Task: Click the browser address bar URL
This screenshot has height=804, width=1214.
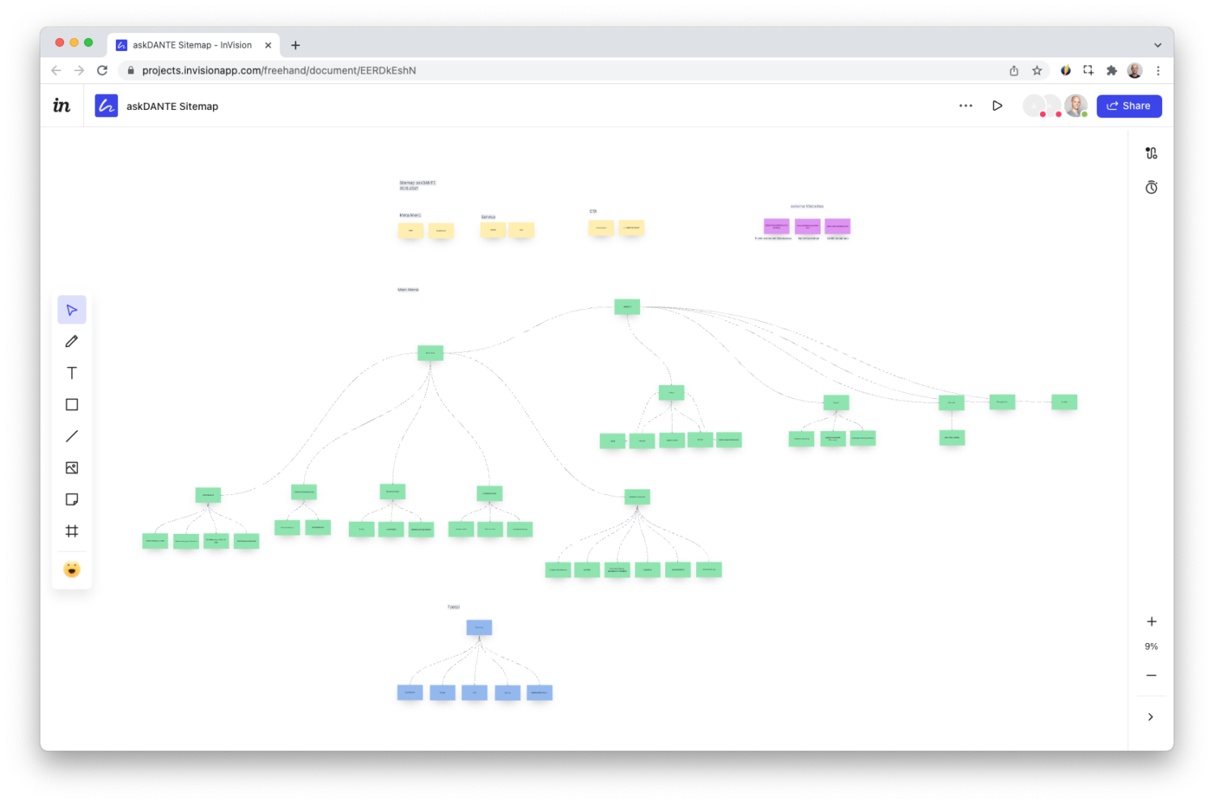Action: click(x=279, y=70)
